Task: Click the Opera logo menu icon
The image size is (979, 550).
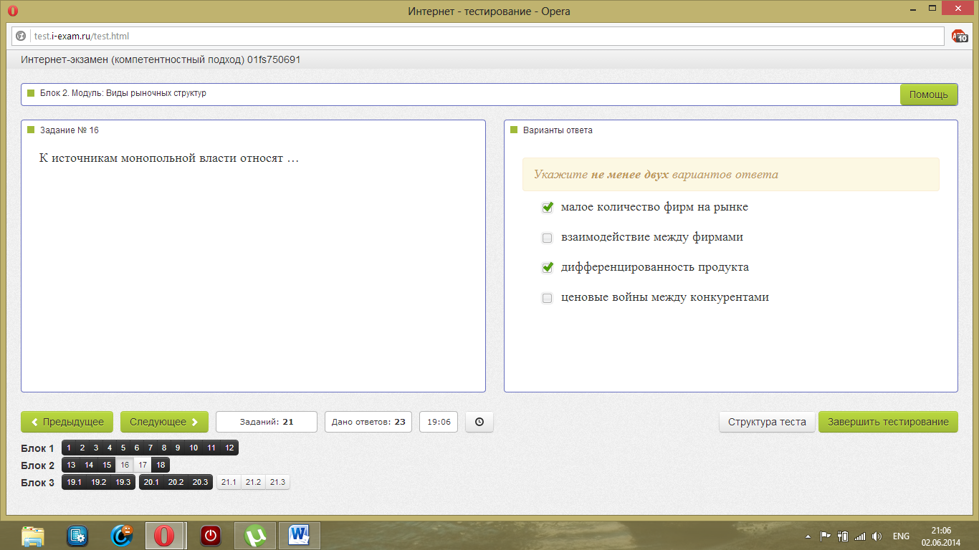Action: click(x=12, y=11)
